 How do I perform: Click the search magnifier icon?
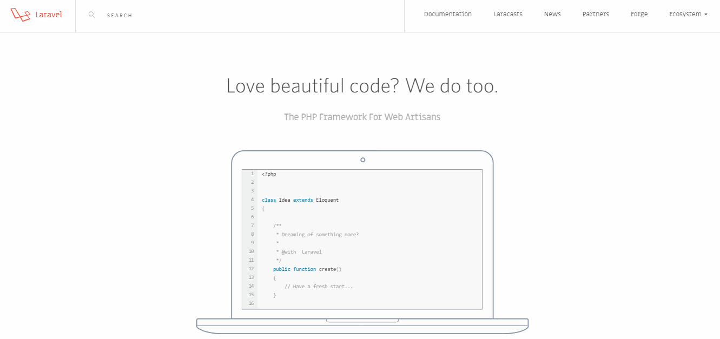[92, 15]
